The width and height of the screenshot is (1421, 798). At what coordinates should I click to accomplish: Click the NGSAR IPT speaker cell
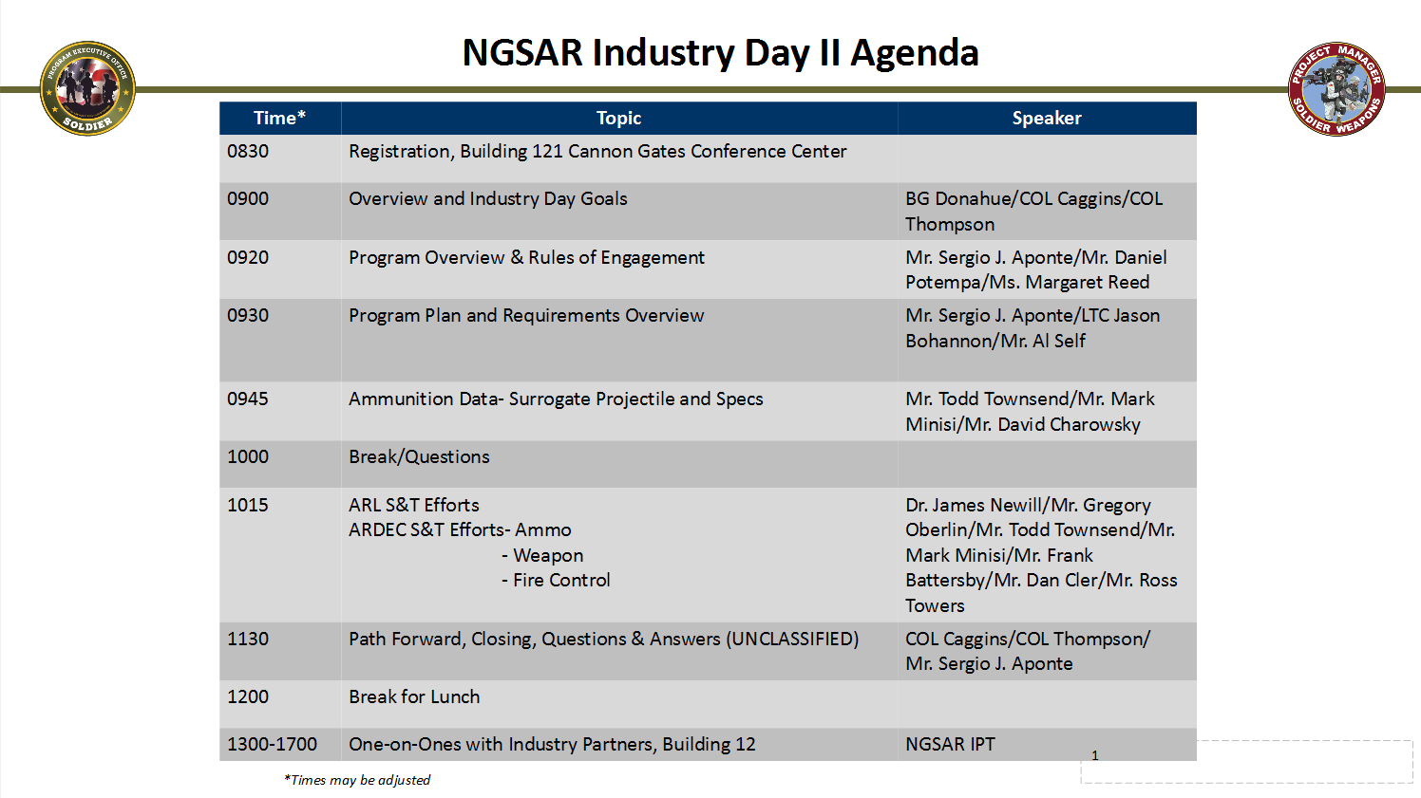(1047, 744)
